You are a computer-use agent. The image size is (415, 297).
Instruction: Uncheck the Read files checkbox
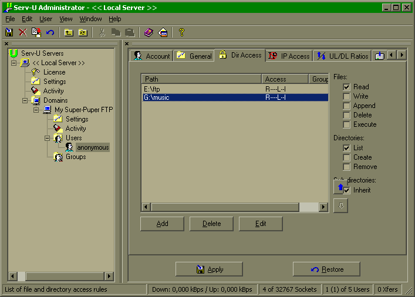(x=346, y=87)
